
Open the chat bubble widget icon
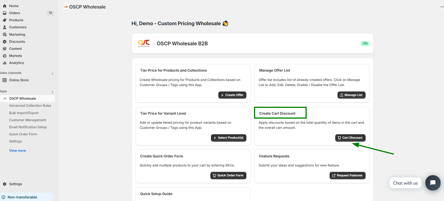(433, 183)
